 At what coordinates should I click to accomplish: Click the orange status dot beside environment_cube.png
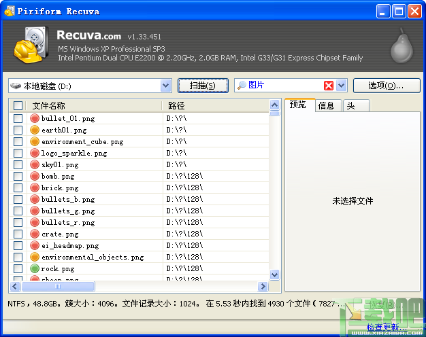35,141
